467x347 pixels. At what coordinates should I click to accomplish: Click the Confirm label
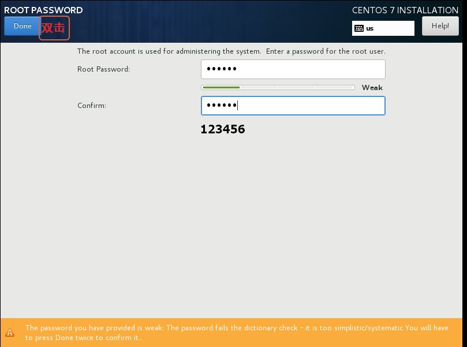pyautogui.click(x=92, y=106)
